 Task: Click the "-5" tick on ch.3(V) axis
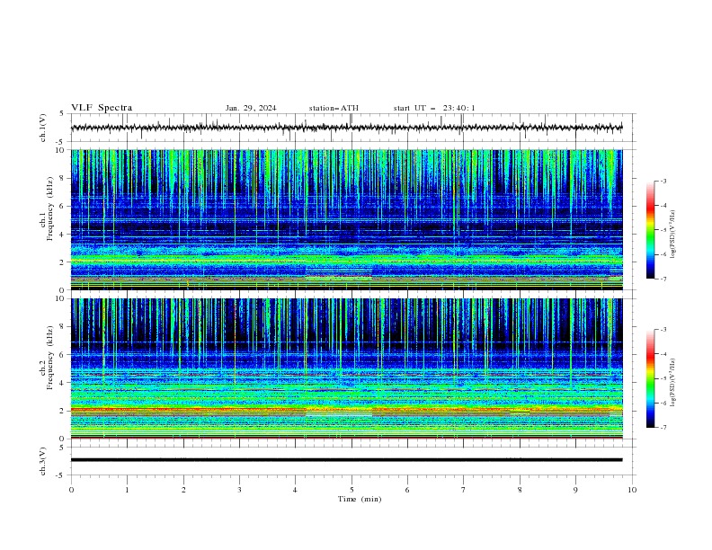60,475
